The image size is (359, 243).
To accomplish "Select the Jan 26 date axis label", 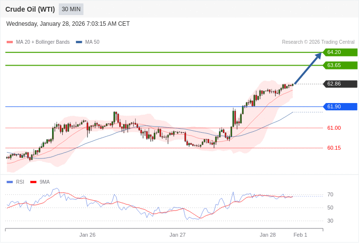I will click(88, 235).
